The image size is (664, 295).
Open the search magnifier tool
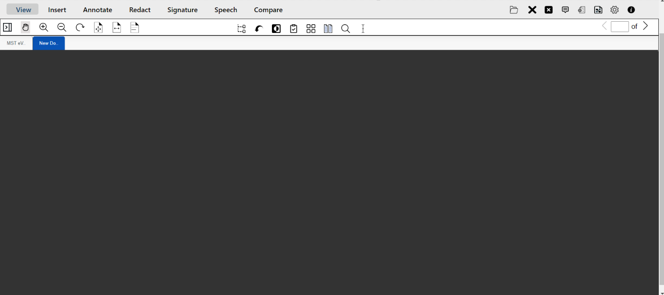(x=346, y=29)
